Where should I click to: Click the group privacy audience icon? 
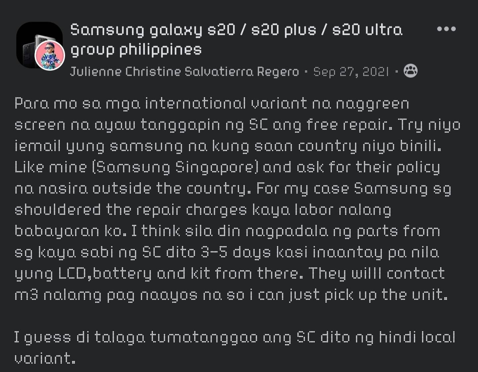(x=411, y=71)
